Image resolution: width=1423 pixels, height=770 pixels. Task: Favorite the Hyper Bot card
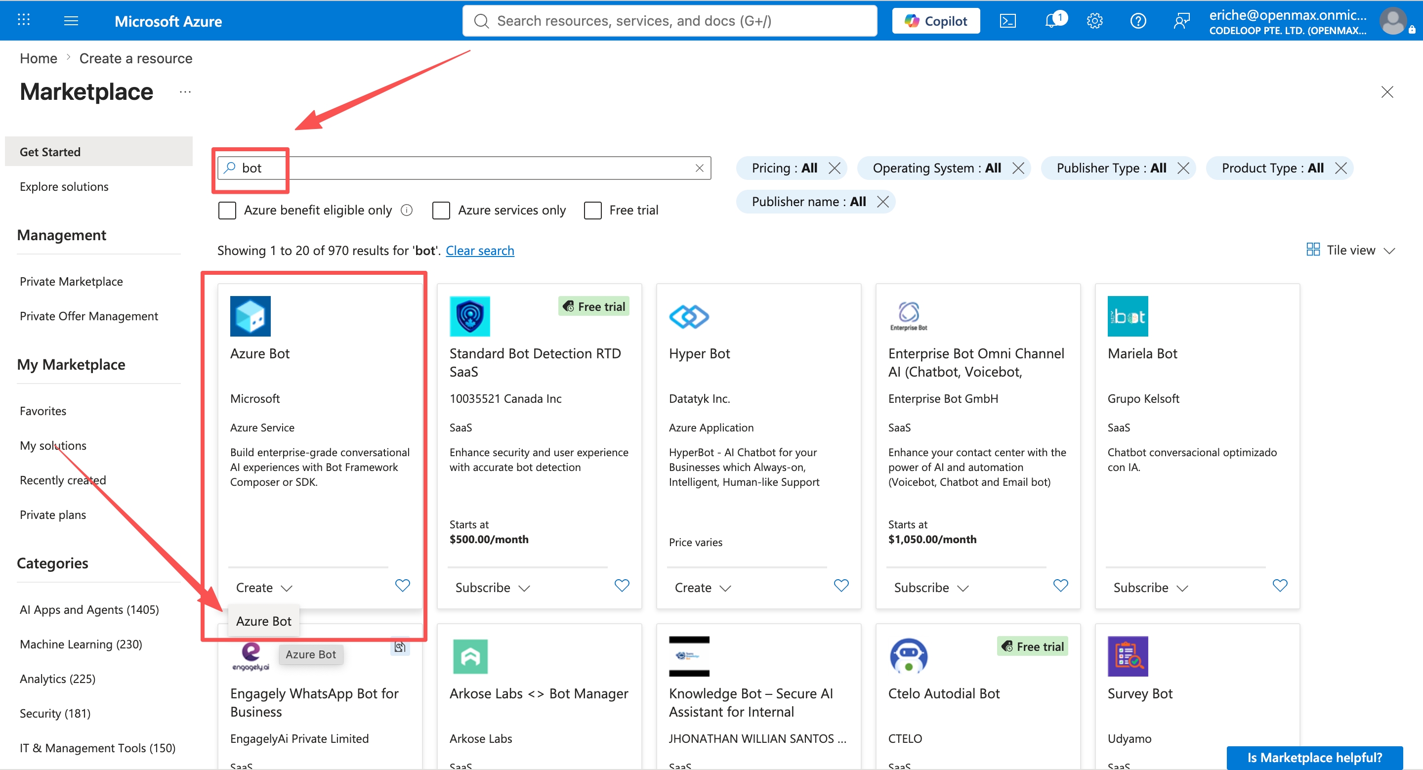[841, 585]
